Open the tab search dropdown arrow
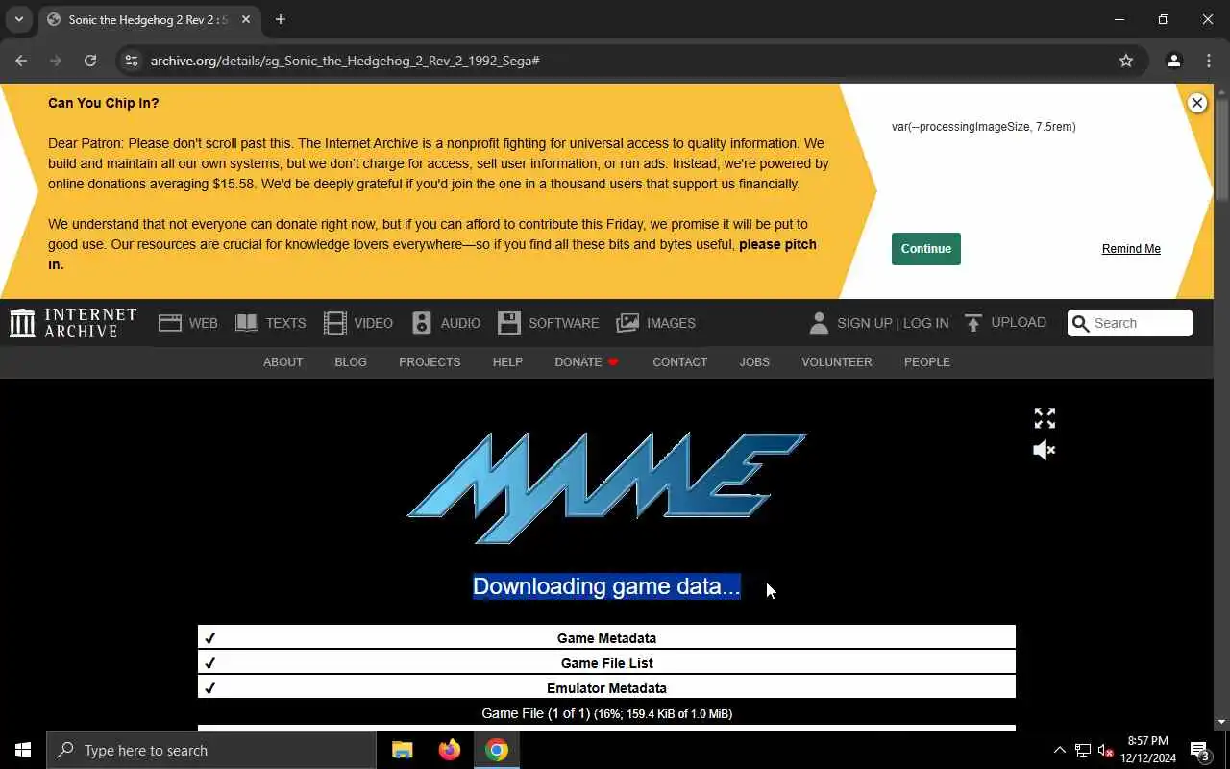 click(x=18, y=19)
